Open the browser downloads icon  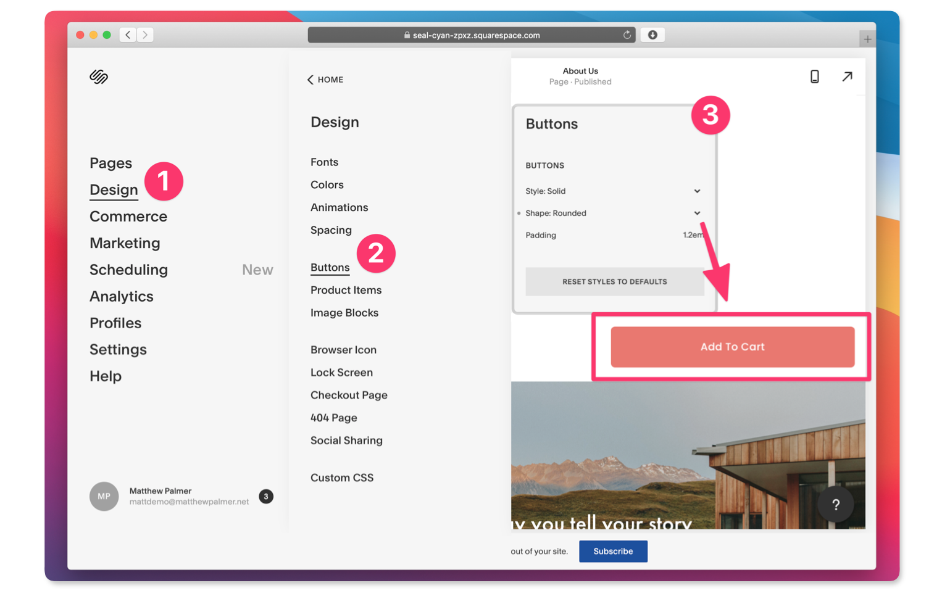[652, 35]
